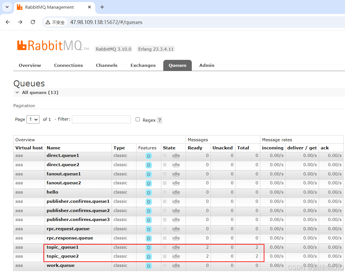Click the D badge in topic_queue2 row
The image size is (345, 273).
tap(149, 257)
